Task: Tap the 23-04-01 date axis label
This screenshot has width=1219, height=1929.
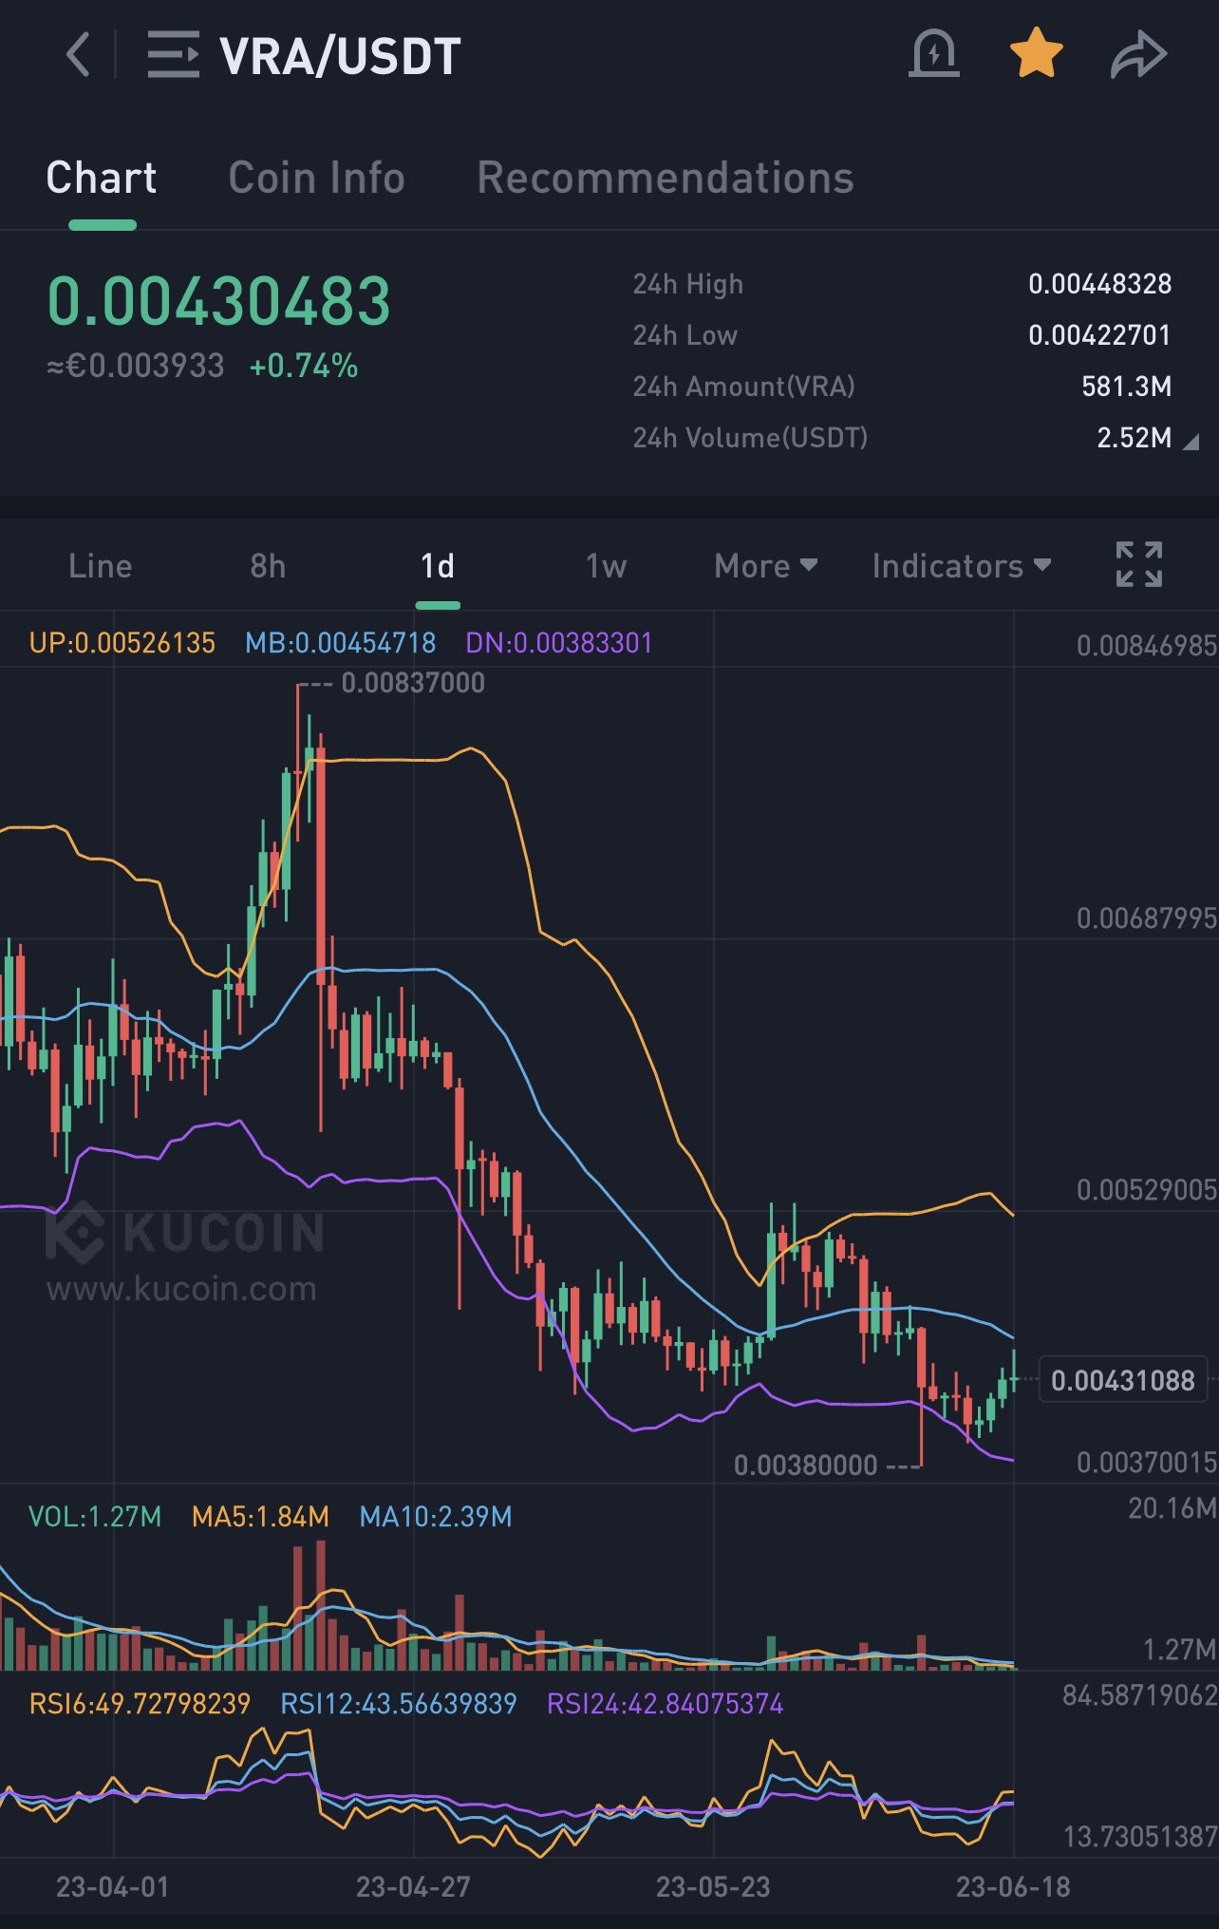Action: [113, 1887]
